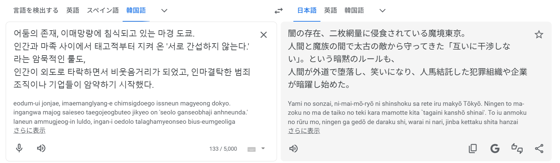The width and height of the screenshot is (560, 163).
Task: Open input tools dropdown arrow
Action: coord(263,148)
